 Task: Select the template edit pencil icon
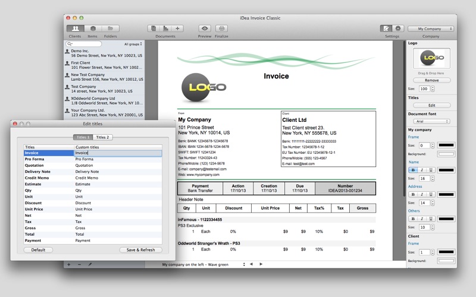tap(386, 29)
